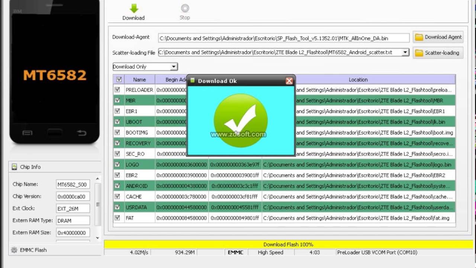
Task: Uncheck the LOGO partition checkbox
Action: click(x=118, y=164)
